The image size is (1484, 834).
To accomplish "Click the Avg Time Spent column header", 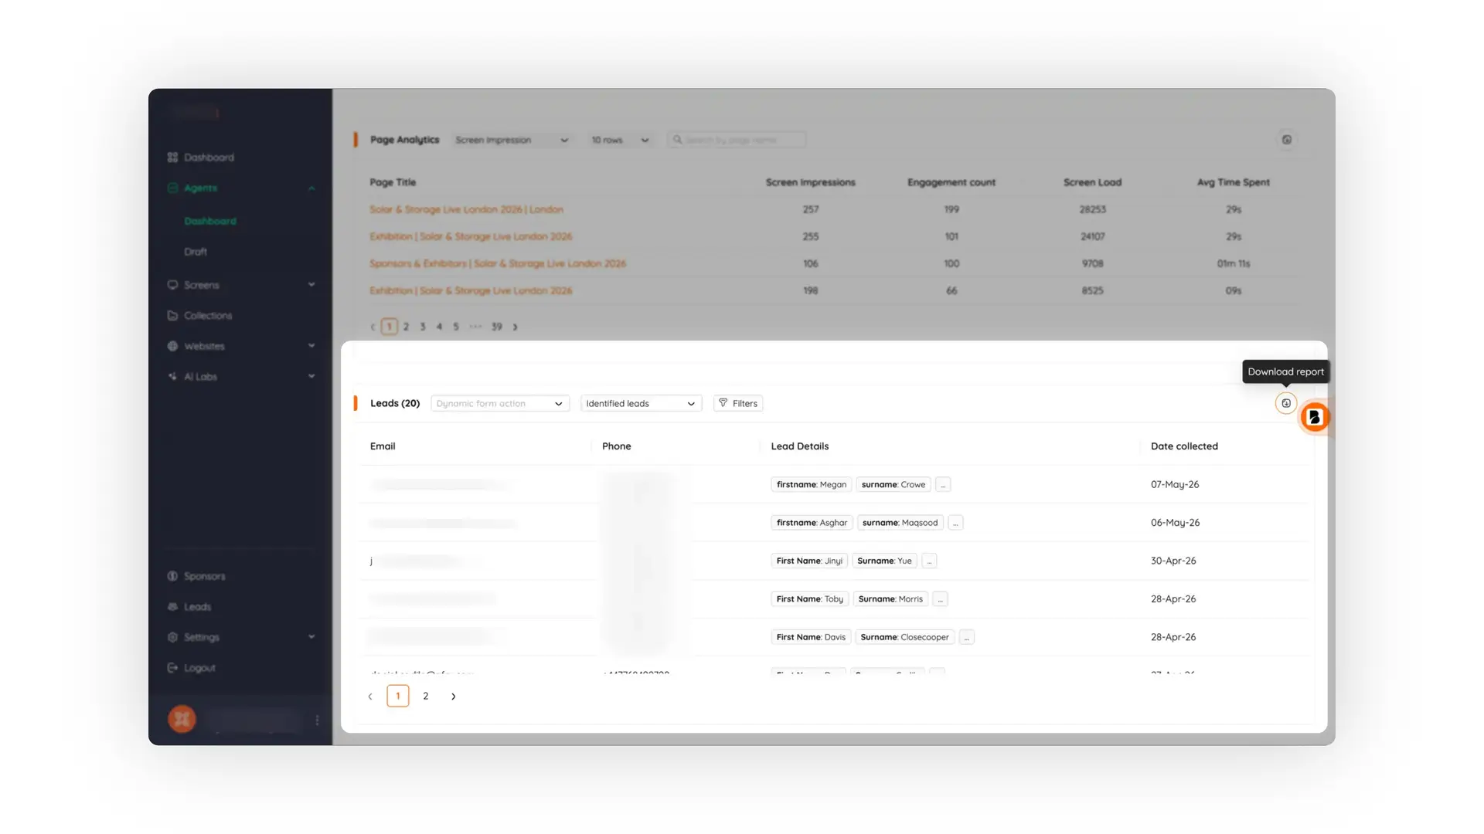I will click(x=1234, y=182).
